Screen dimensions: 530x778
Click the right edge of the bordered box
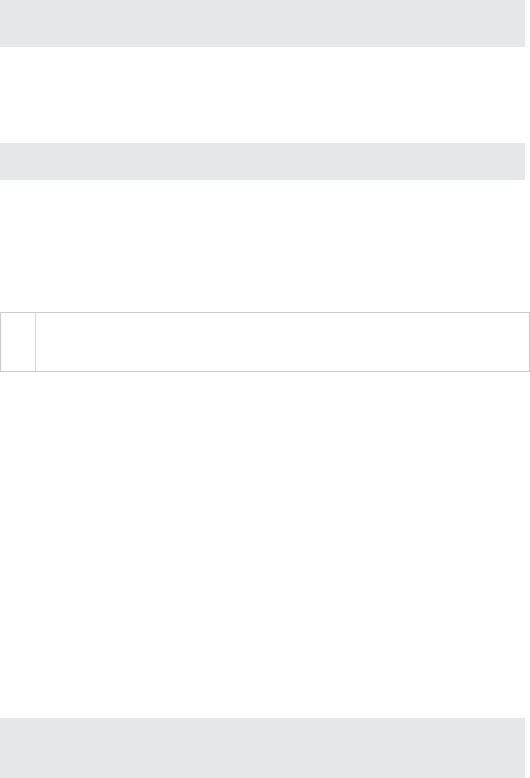(529, 342)
